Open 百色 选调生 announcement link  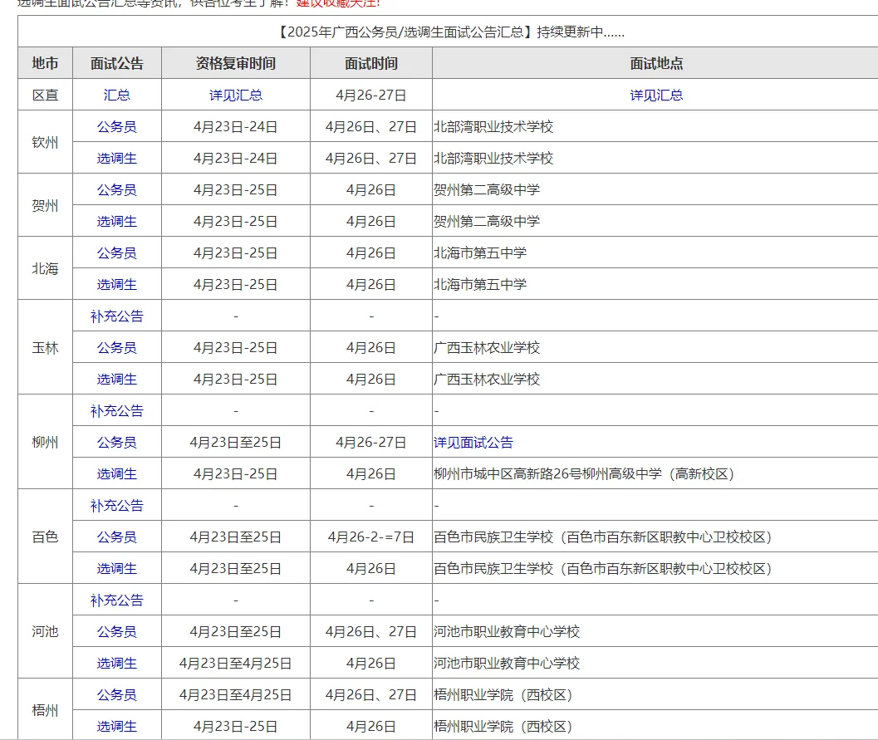[116, 569]
